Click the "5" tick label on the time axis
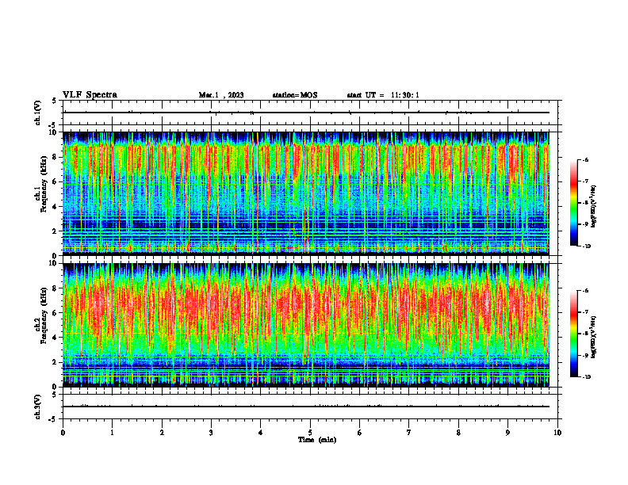The image size is (628, 485). pyautogui.click(x=310, y=433)
